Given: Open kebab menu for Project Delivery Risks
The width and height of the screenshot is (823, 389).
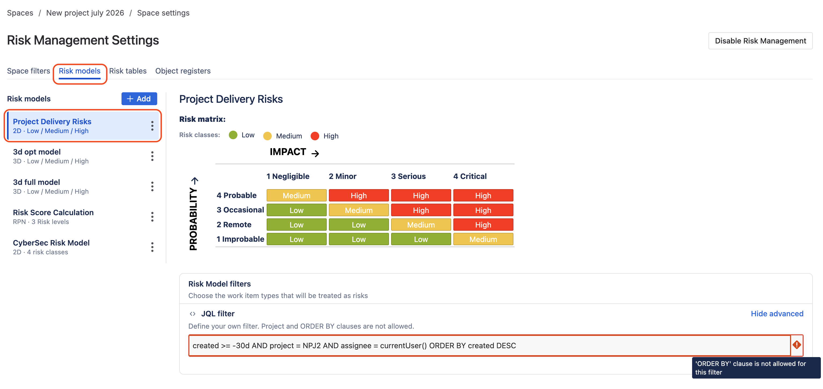Looking at the screenshot, I should tap(152, 126).
